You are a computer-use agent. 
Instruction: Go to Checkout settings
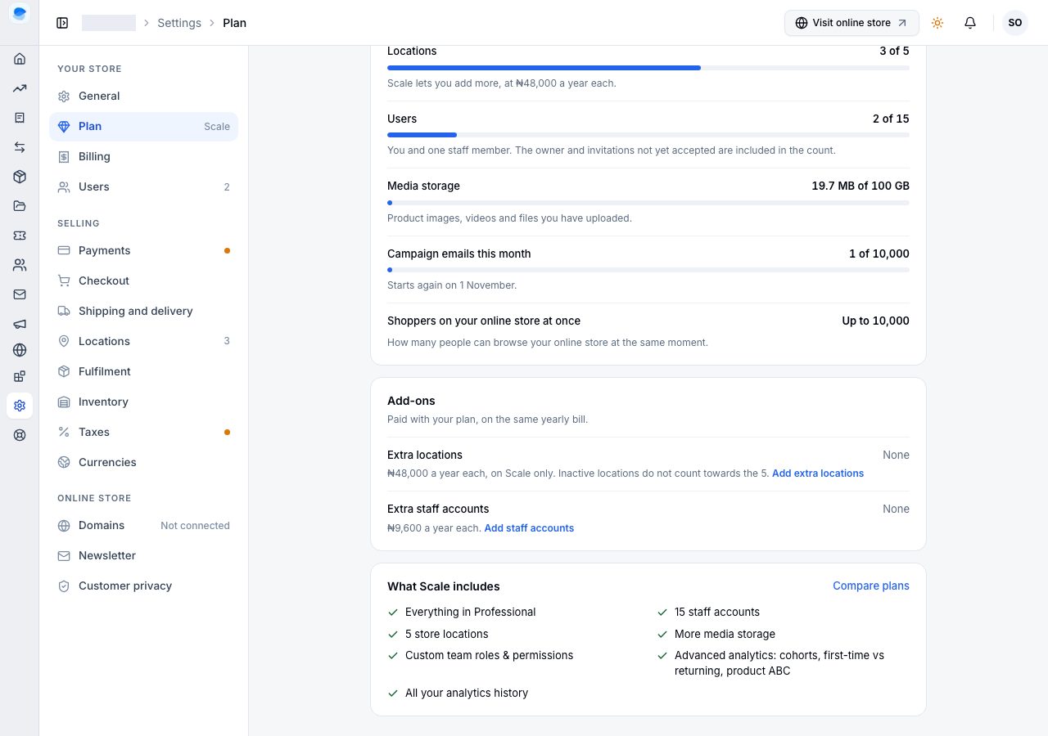pyautogui.click(x=144, y=281)
